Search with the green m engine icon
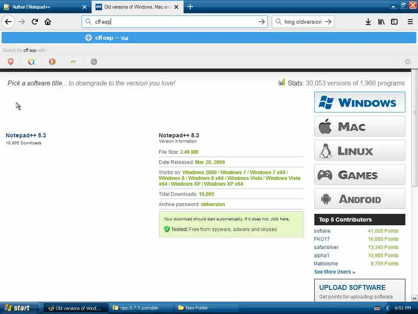This screenshot has width=418, height=314. click(x=73, y=62)
